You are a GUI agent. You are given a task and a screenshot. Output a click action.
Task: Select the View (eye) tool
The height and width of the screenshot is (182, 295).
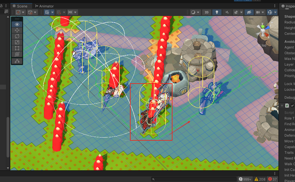[x=17, y=24]
